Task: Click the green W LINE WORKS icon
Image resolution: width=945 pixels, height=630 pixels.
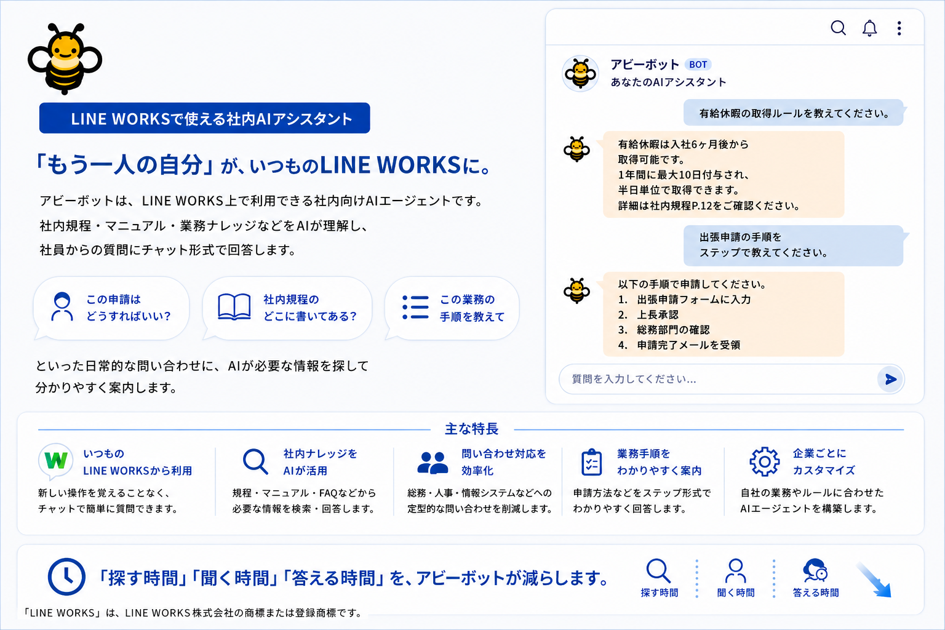Action: pos(56,461)
